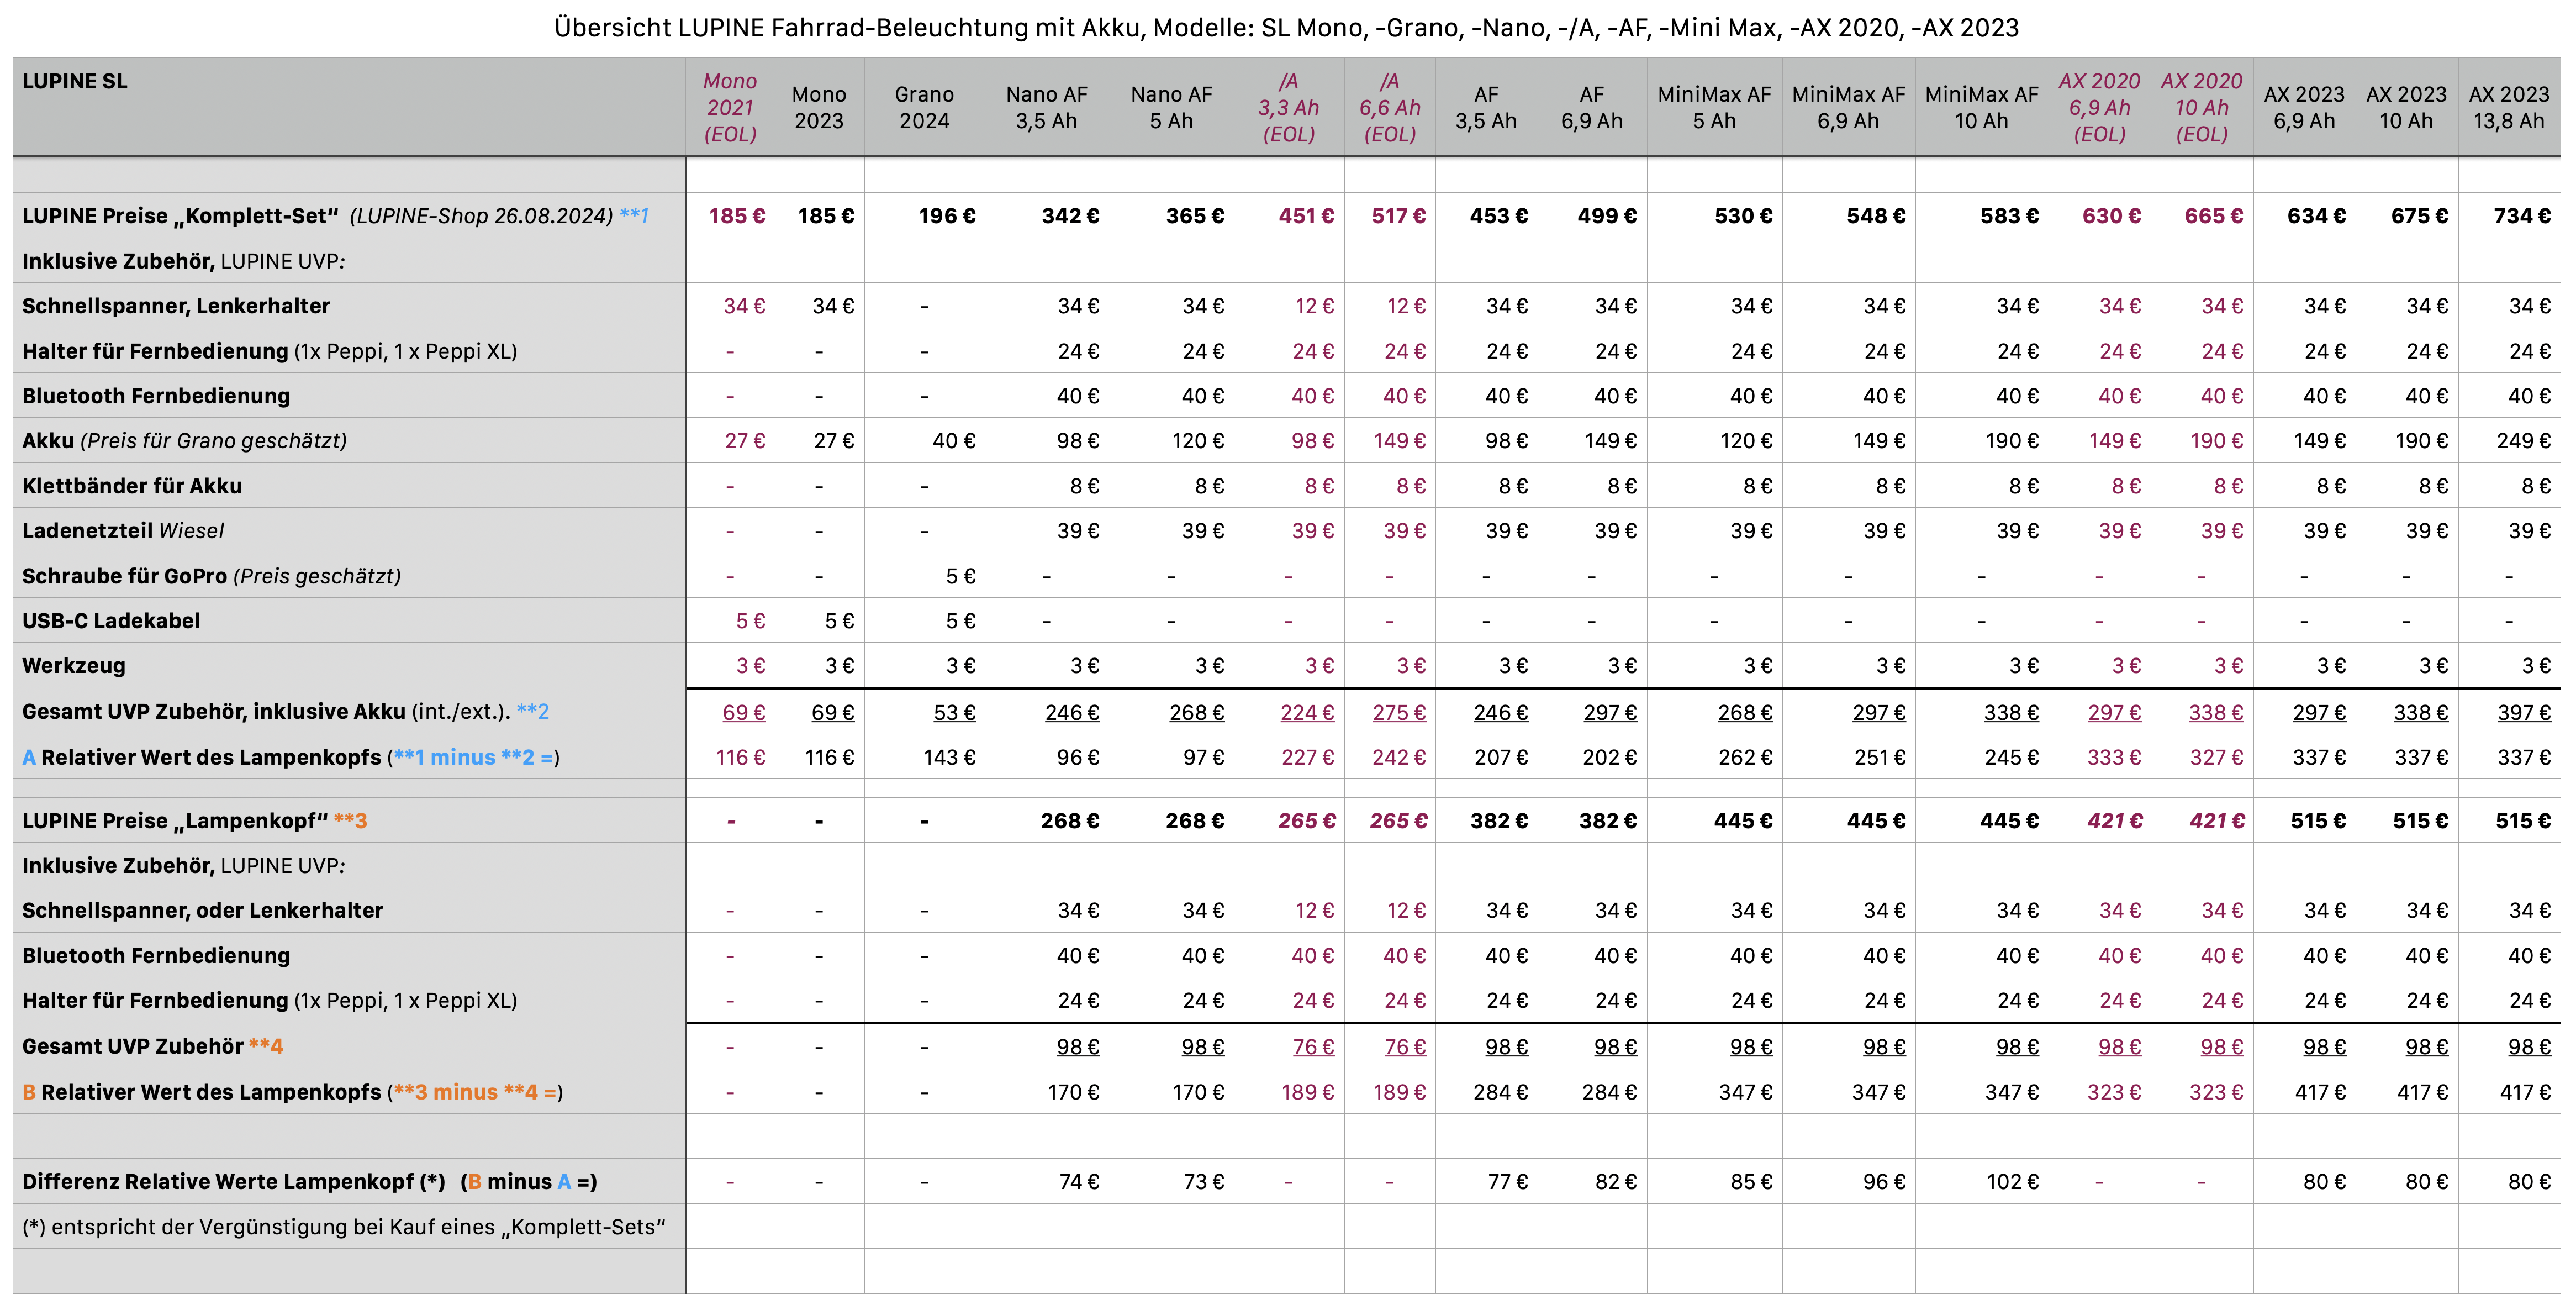
Task: Click the footnote text about Komplett-Sets discount
Action: tap(343, 1227)
